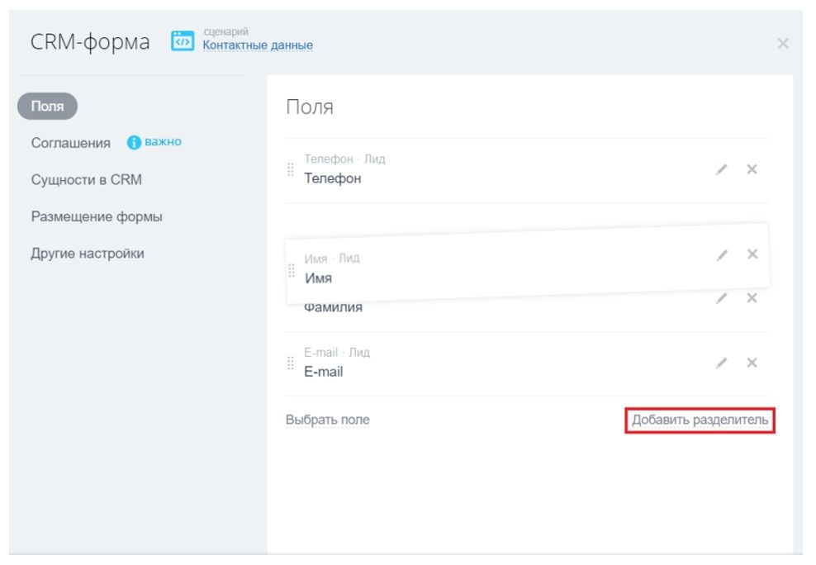Open Другие настройки section
Screen dimensions: 816x565
(88, 254)
